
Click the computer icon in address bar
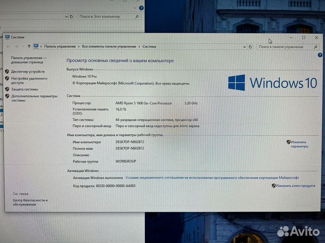[36, 46]
